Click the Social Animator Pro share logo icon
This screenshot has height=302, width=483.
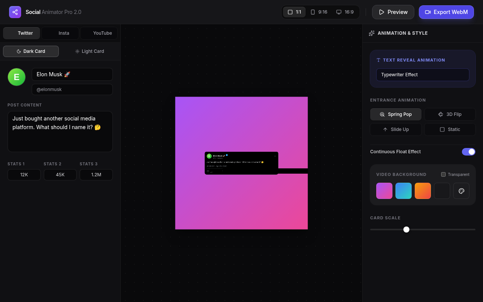15,12
